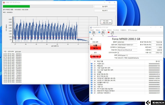
Task: Select log line '19.9% 에서의 속도 : 166MiB/s'
Action: pyautogui.click(x=12, y=70)
